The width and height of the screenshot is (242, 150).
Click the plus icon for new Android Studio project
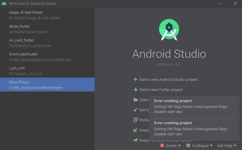(135, 79)
